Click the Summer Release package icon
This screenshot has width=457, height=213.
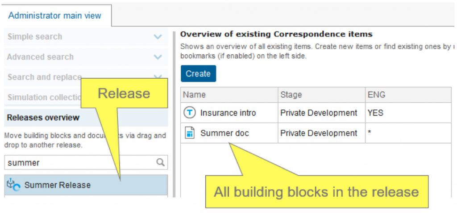[x=14, y=185]
